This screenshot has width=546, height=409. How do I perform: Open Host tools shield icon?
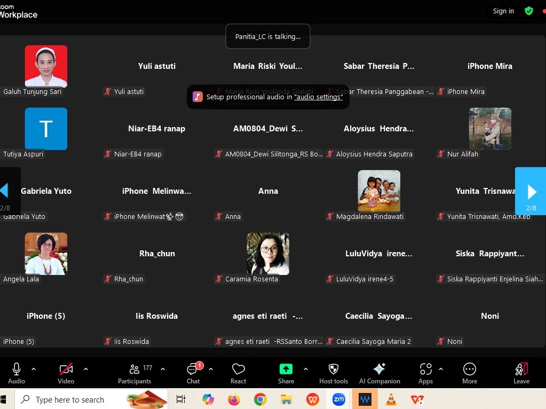coord(333,369)
